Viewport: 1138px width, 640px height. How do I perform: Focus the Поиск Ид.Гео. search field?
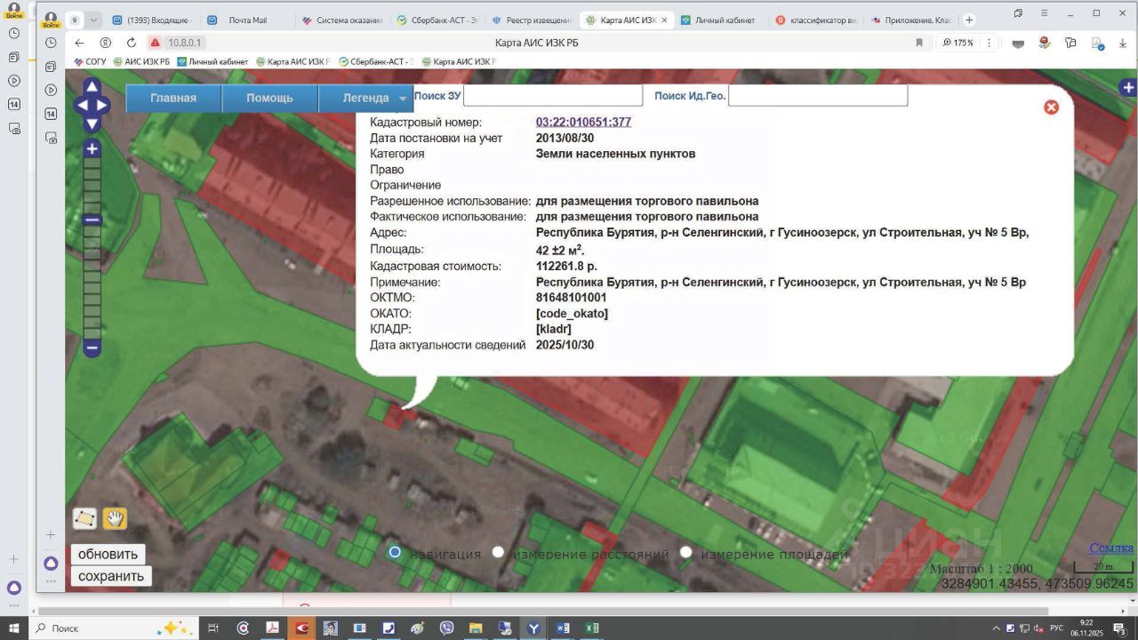tap(818, 96)
